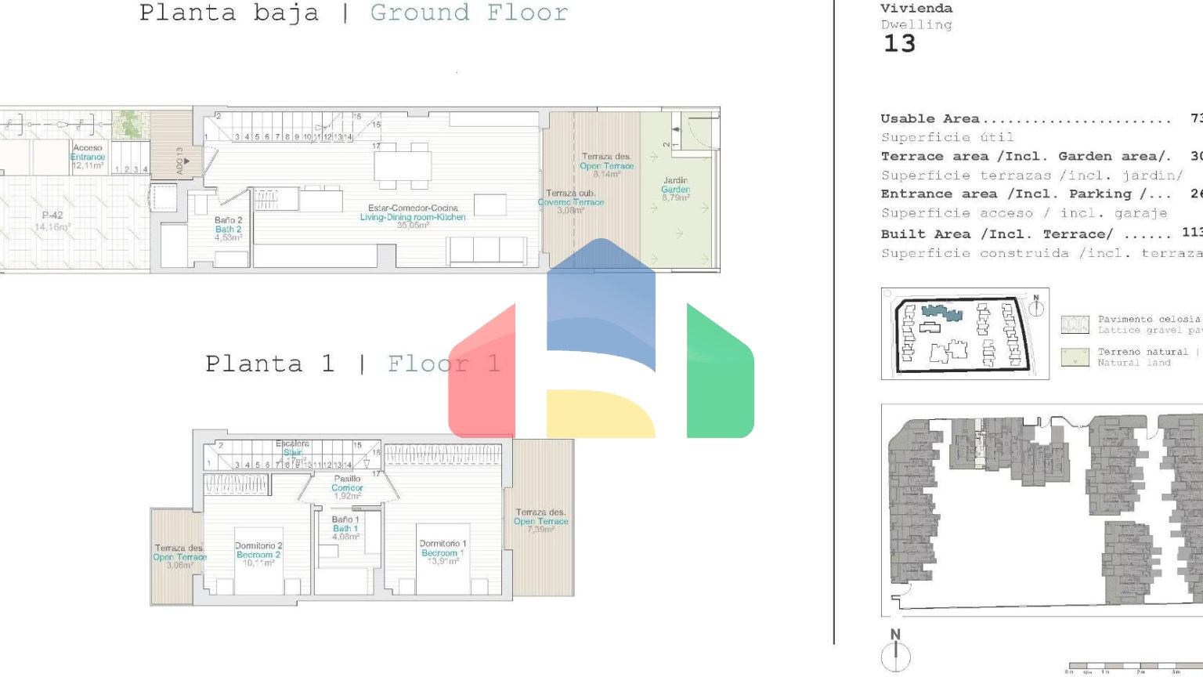Viewport: 1203px width, 677px height.
Task: Click the Dormitorio 2 bed symbol
Action: pos(258,560)
